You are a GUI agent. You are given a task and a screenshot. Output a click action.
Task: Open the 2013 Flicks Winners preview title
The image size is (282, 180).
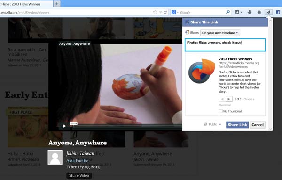pos(235,59)
